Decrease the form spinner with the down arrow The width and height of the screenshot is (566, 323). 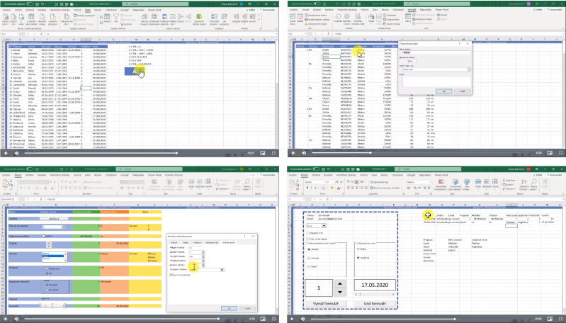point(340,292)
